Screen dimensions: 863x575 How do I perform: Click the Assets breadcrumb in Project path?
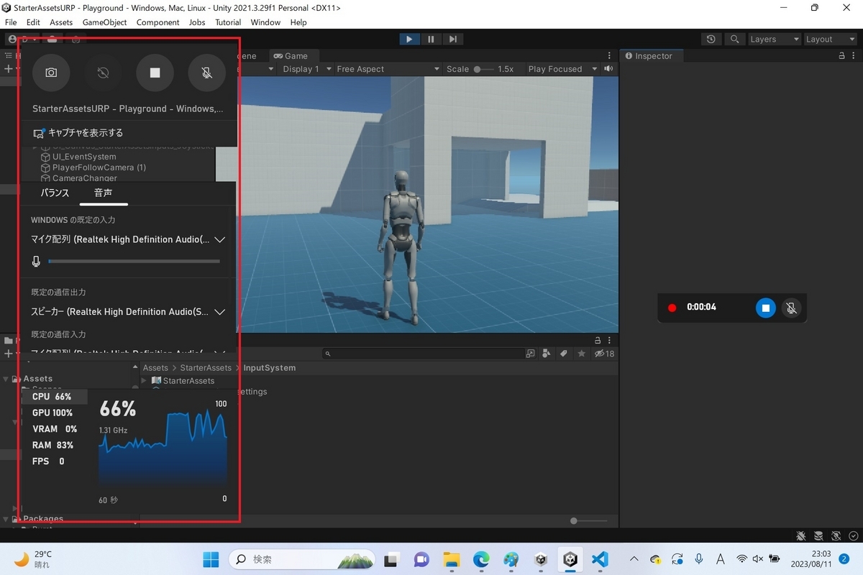point(155,368)
